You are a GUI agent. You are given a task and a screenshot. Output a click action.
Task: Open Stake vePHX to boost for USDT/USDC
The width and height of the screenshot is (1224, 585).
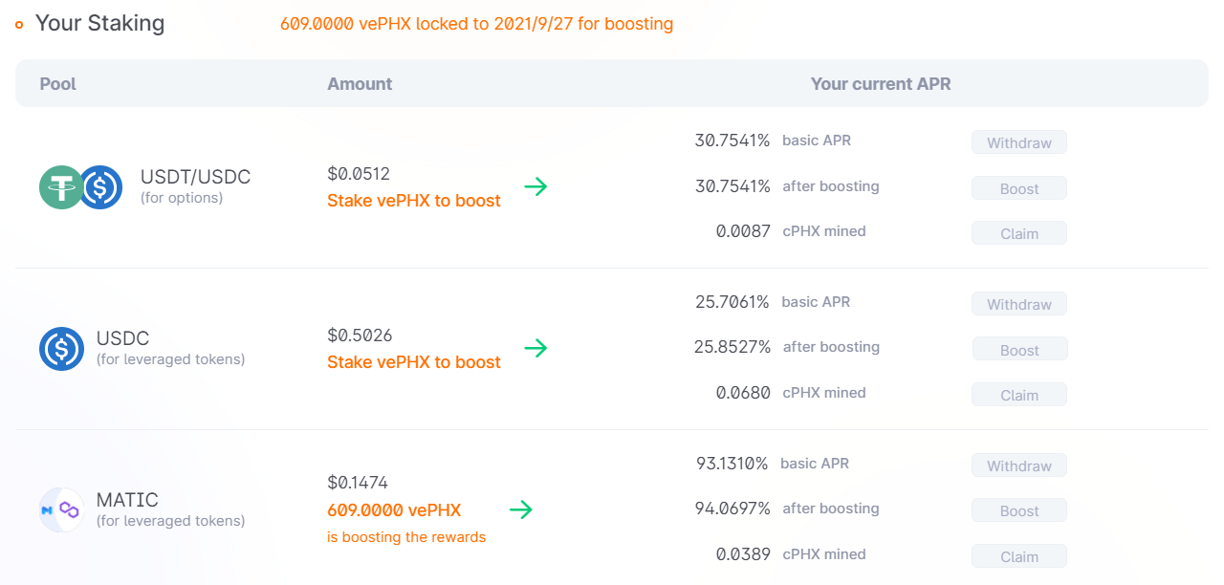414,201
